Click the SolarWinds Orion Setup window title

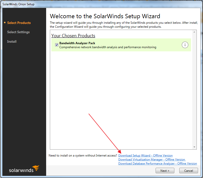click(x=18, y=4)
